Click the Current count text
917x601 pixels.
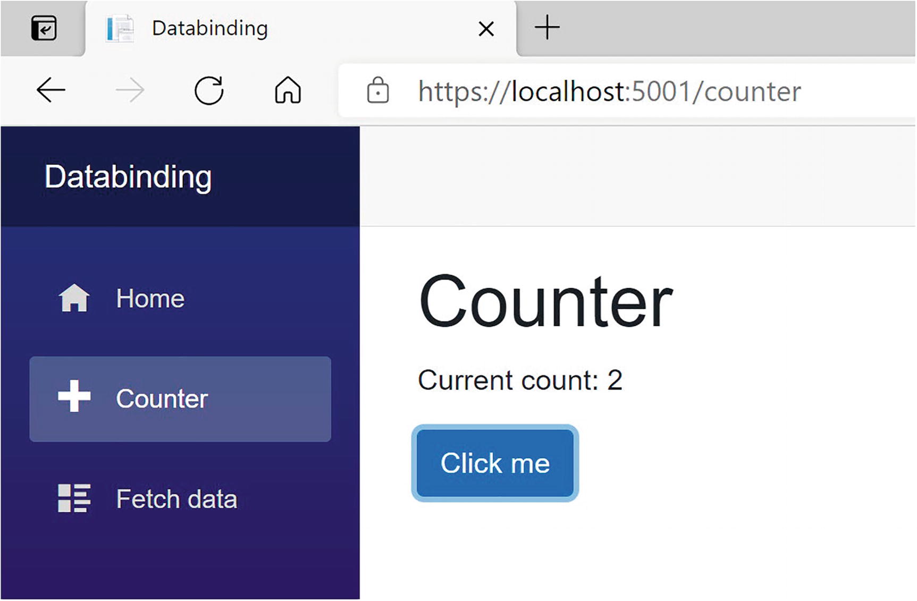point(520,380)
